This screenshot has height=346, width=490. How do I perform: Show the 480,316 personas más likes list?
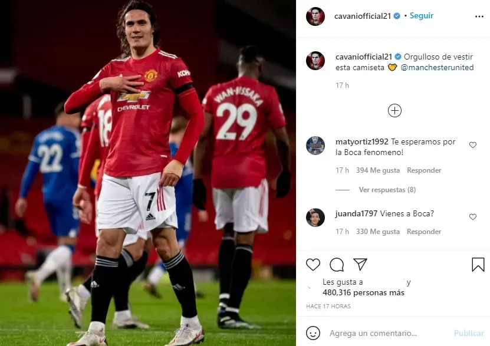363,292
